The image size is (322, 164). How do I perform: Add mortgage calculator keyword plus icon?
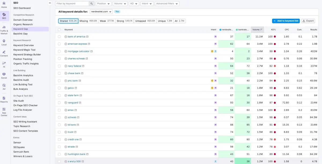(66, 51)
